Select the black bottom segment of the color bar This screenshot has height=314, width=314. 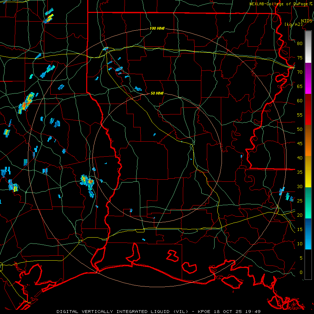[x=308, y=264]
